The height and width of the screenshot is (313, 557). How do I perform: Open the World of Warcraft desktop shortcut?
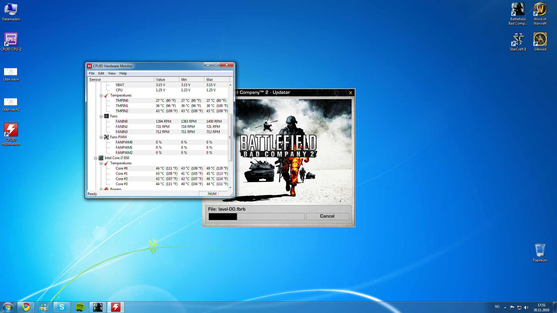coord(540,14)
